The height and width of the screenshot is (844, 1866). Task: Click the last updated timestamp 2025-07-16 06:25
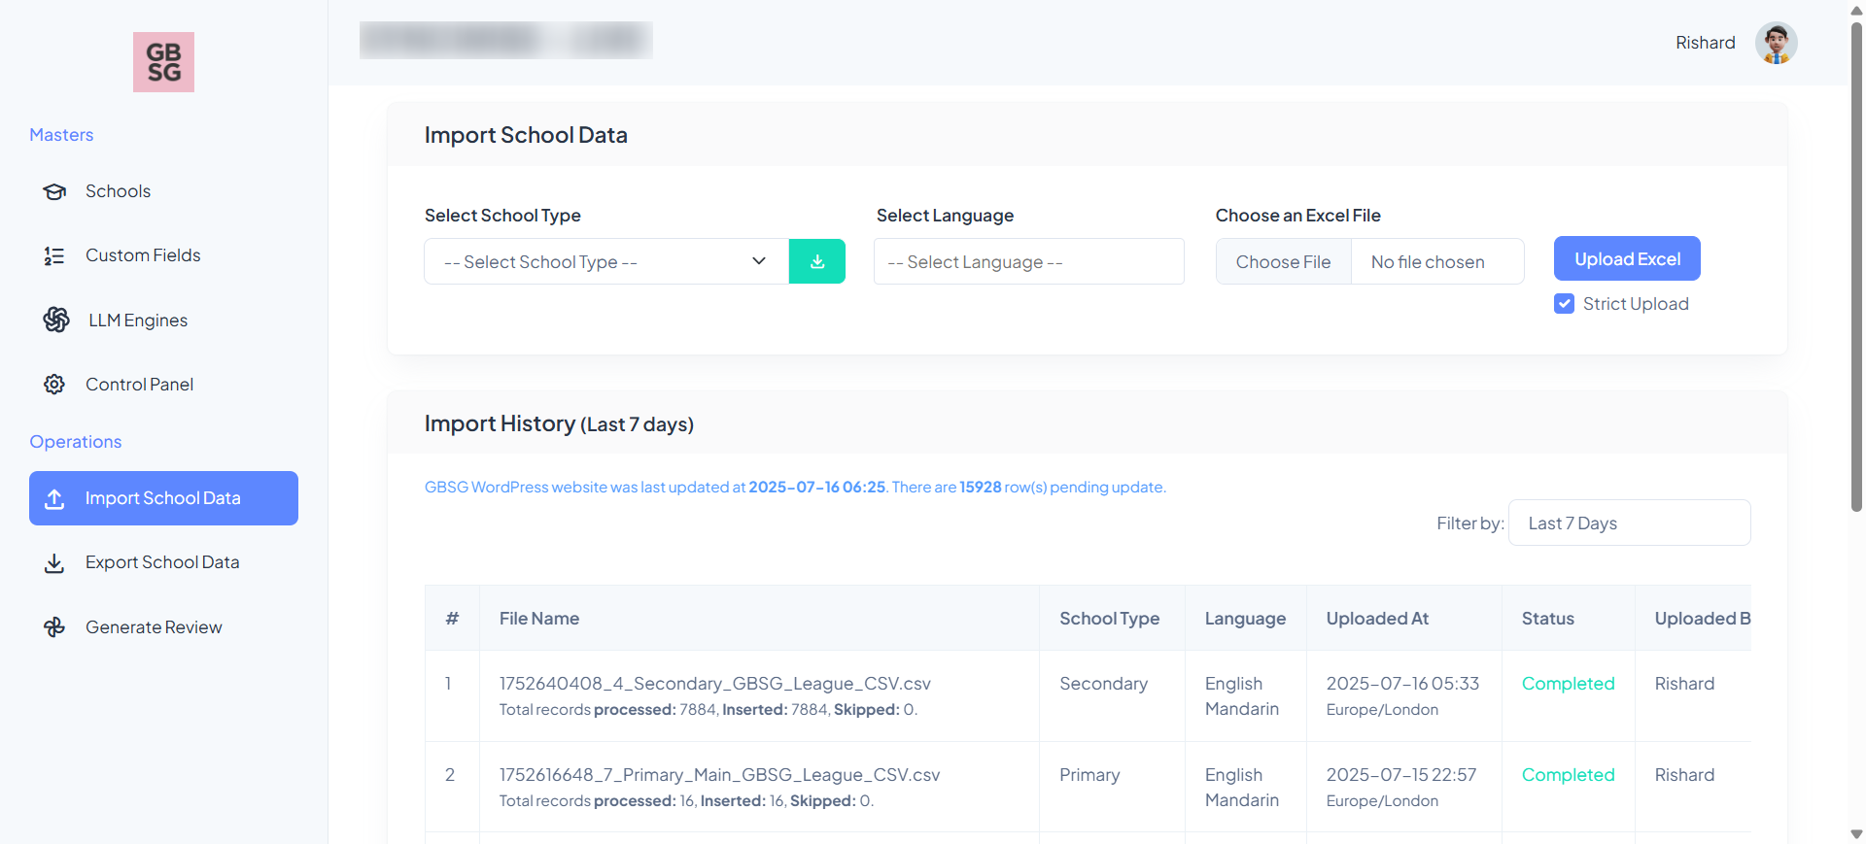(x=817, y=487)
